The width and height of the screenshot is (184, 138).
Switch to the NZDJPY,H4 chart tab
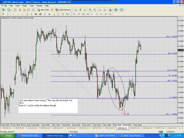135,128
